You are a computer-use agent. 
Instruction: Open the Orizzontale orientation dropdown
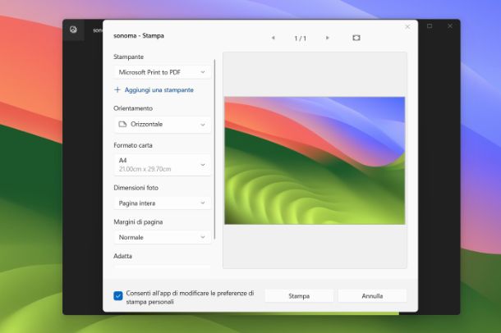coord(163,125)
